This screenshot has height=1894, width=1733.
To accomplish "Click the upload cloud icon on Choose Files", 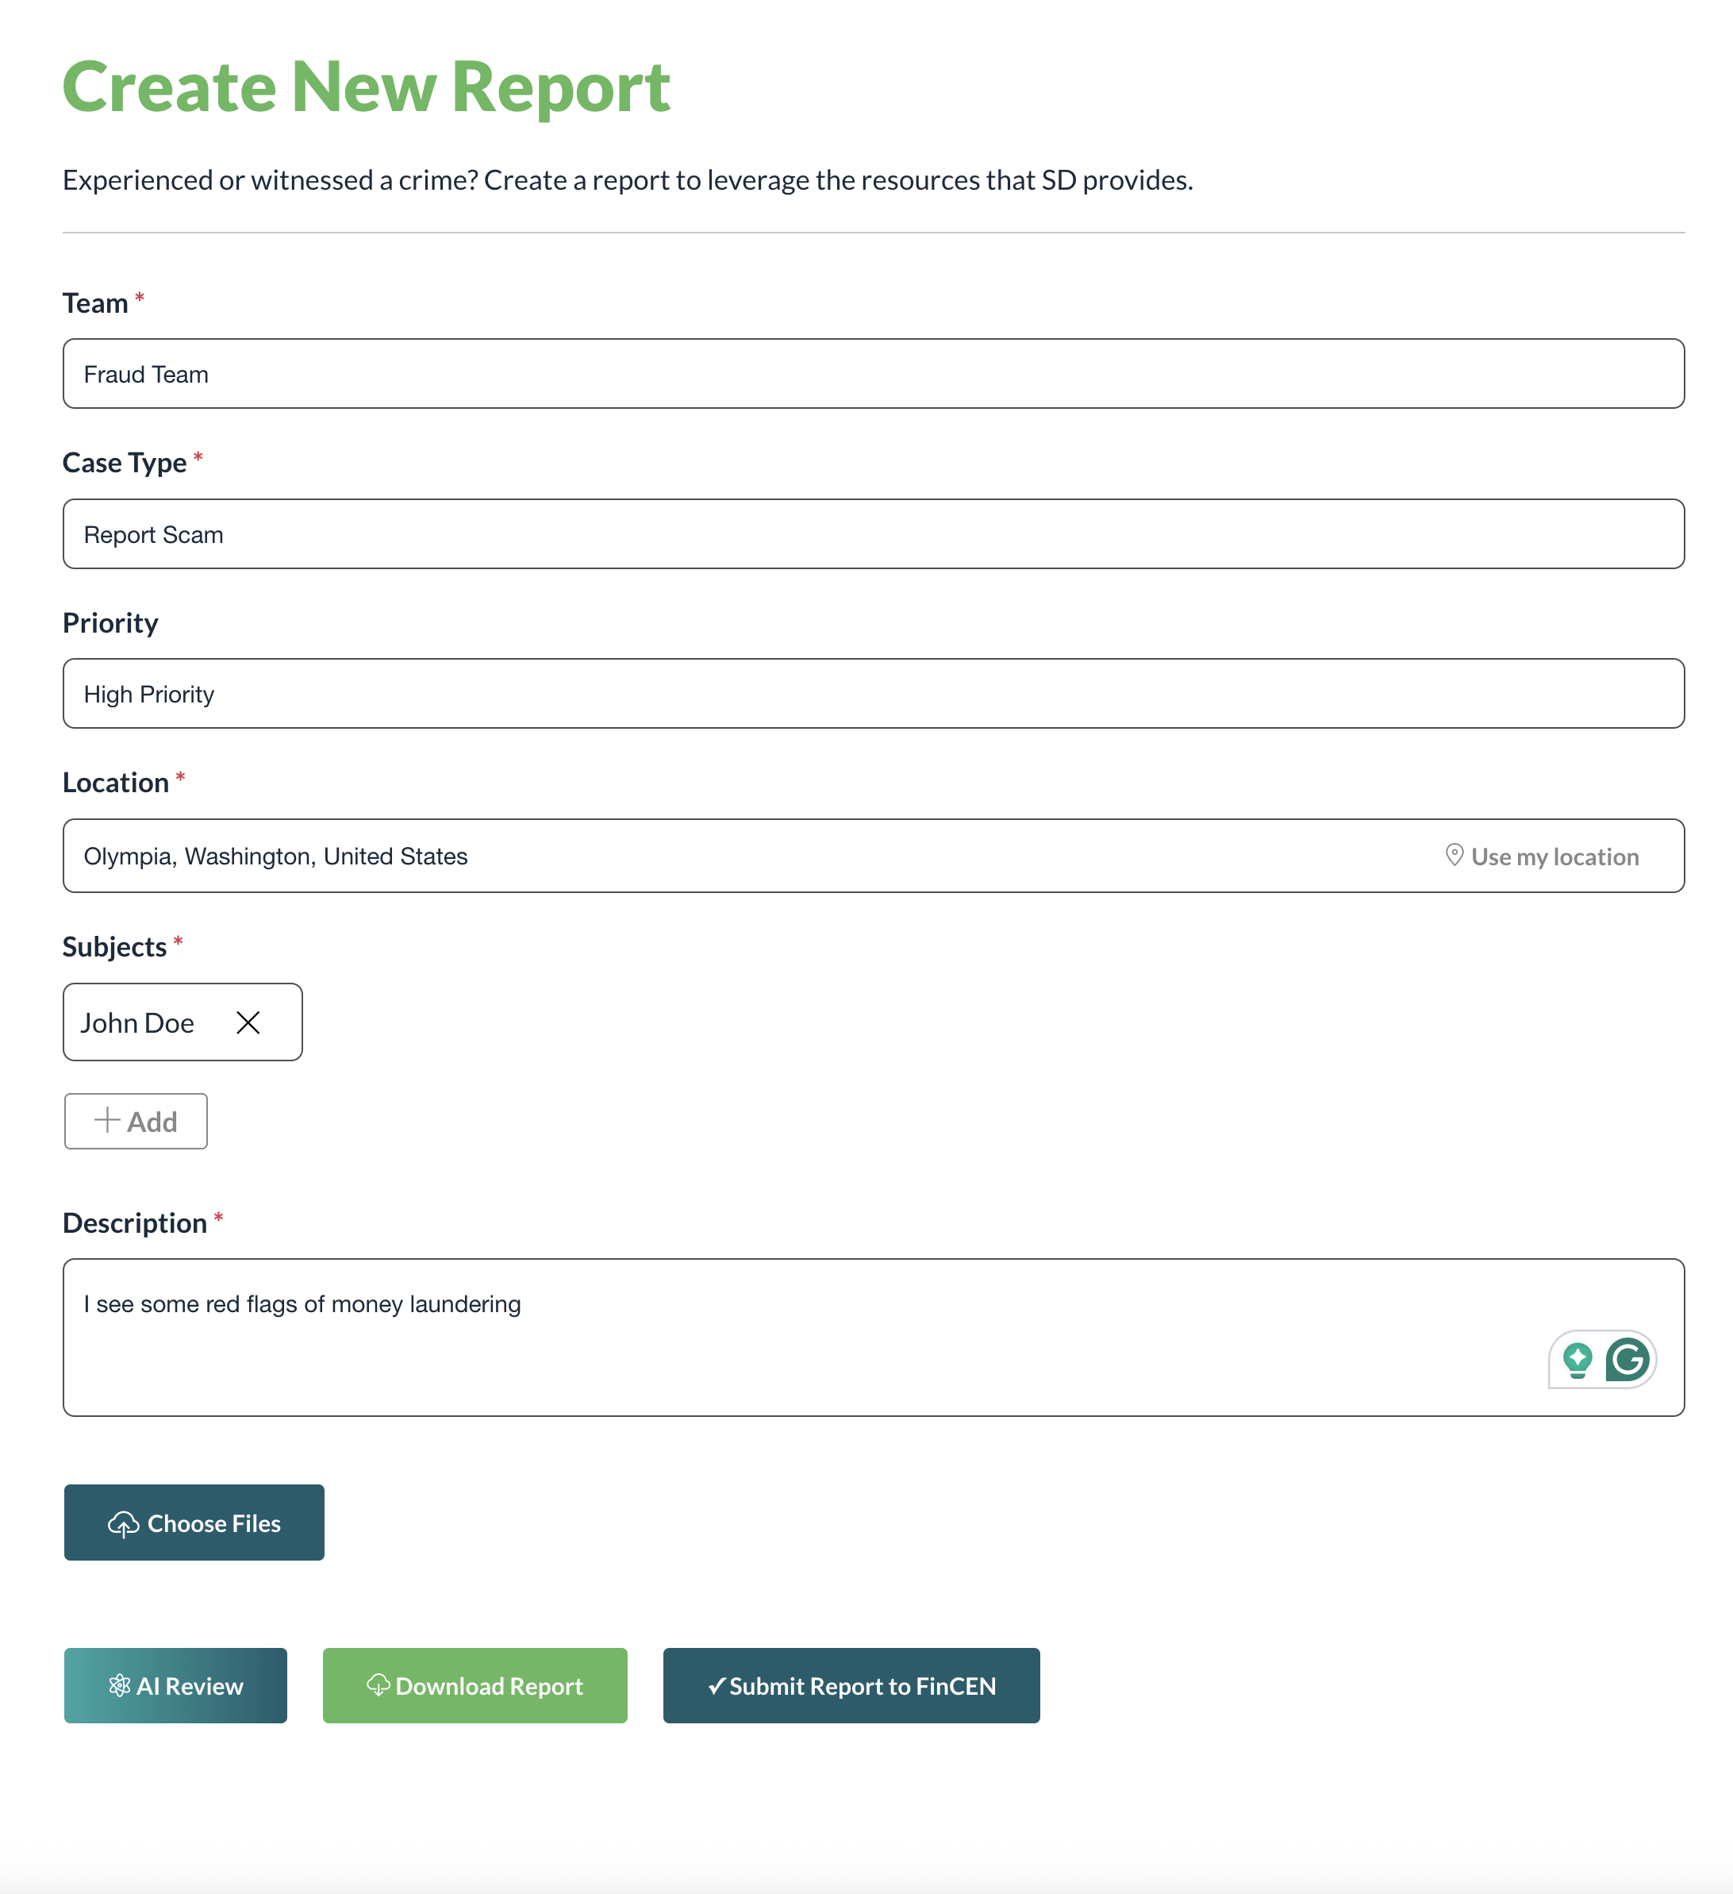I will click(125, 1522).
